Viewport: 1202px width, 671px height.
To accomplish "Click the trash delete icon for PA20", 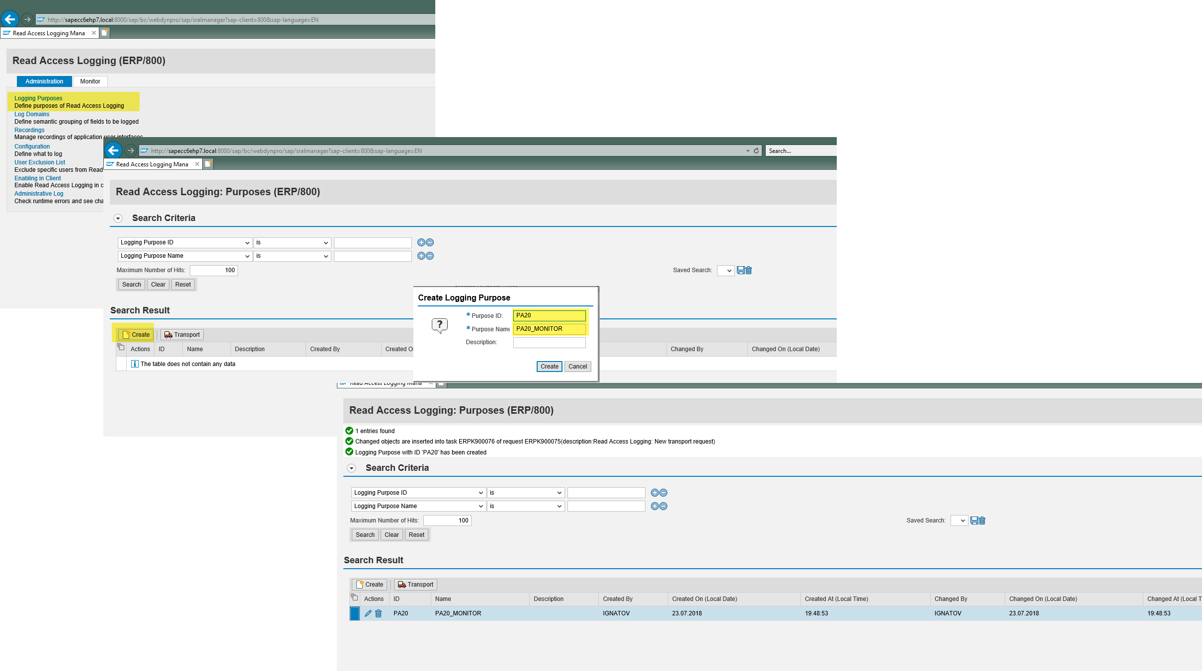I will tap(378, 613).
